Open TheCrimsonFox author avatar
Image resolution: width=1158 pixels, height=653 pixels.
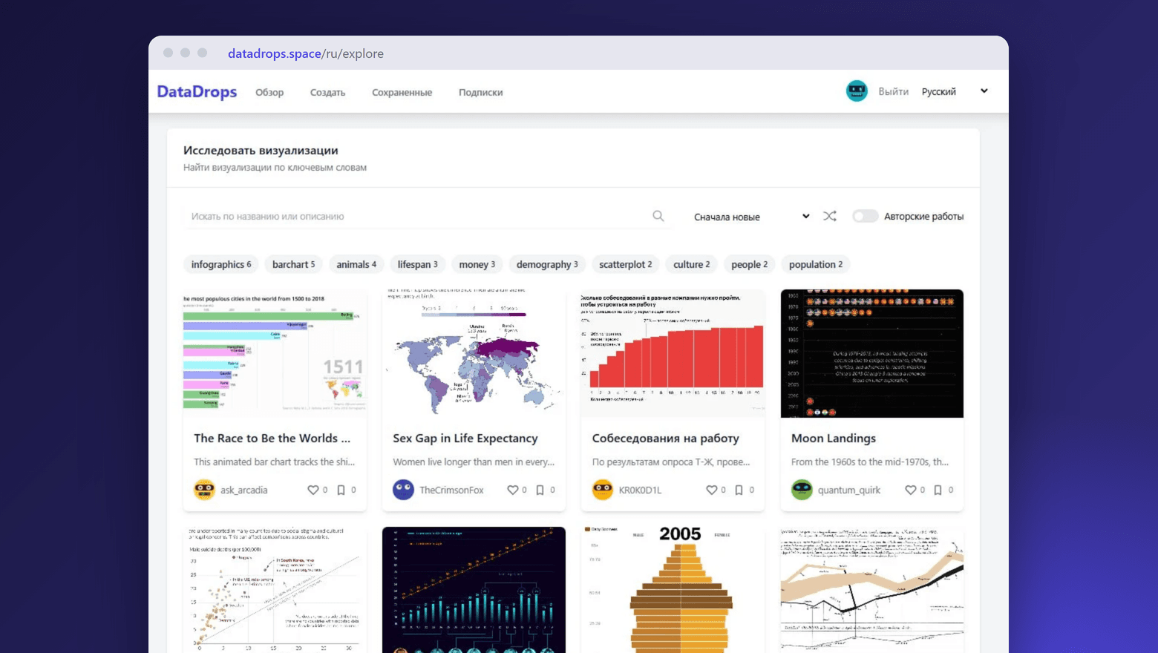point(403,490)
